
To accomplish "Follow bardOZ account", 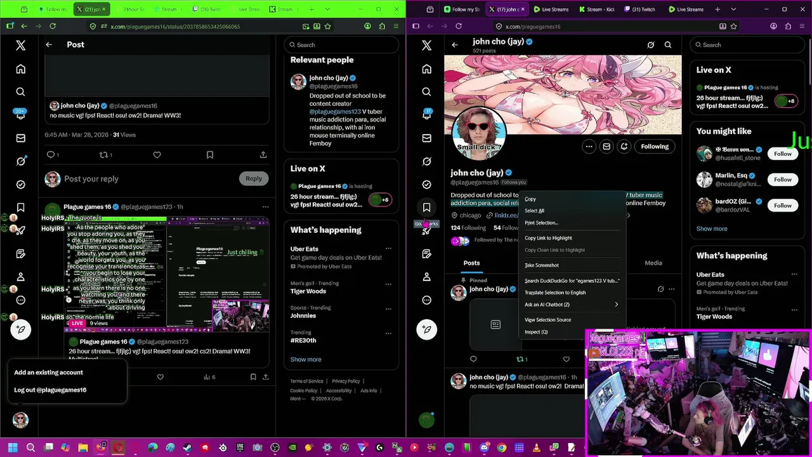I will tap(782, 206).
